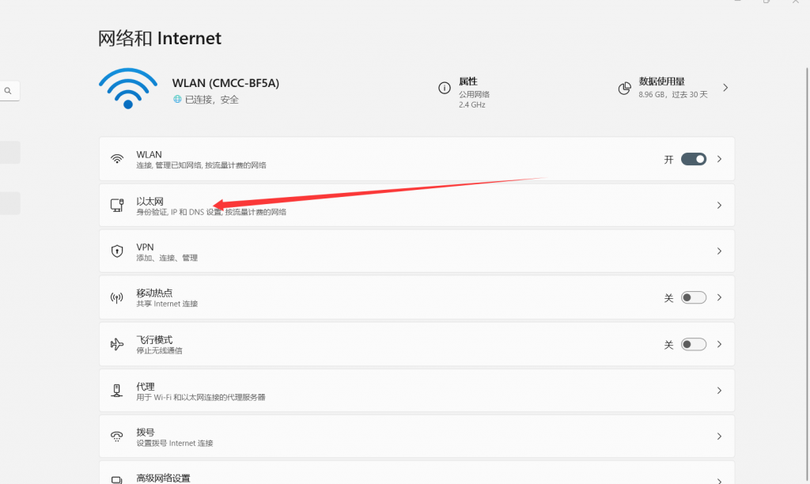Viewport: 810px width, 484px height.
Task: Expand the 以太网 row chevron
Action: [x=719, y=206]
